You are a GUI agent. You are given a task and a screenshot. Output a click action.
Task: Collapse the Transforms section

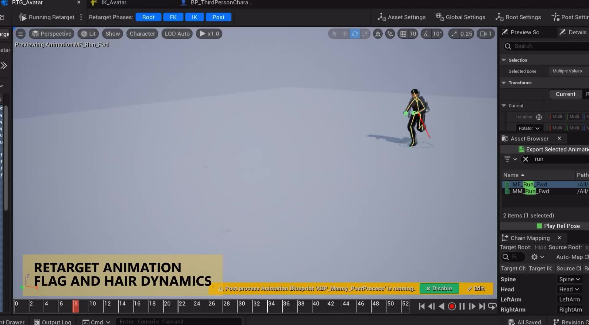tap(504, 83)
